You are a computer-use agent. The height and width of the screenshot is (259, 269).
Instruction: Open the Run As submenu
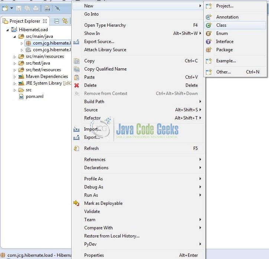click(x=138, y=195)
